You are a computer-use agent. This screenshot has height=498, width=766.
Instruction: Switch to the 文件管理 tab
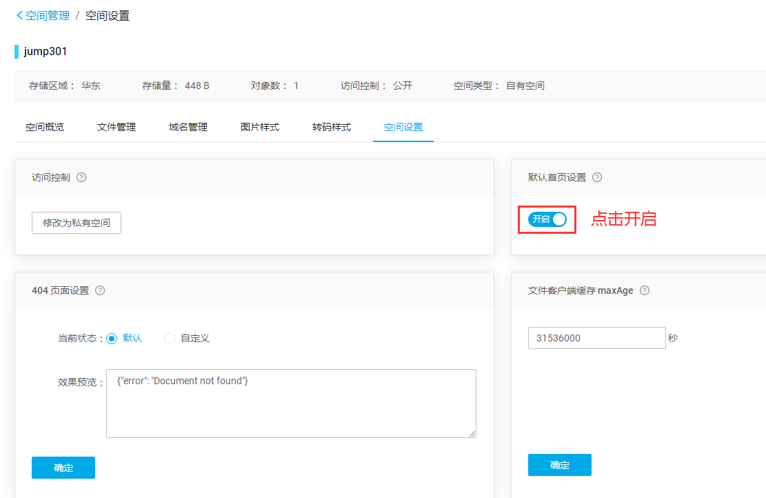point(117,127)
